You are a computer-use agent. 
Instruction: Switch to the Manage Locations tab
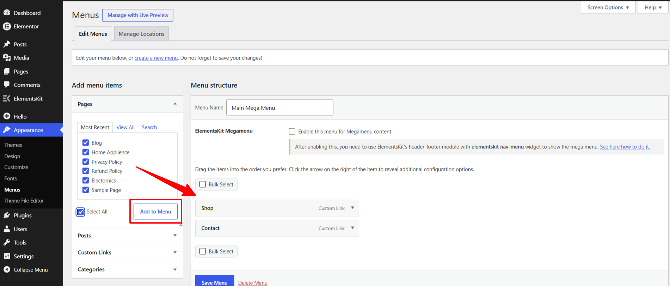click(141, 34)
